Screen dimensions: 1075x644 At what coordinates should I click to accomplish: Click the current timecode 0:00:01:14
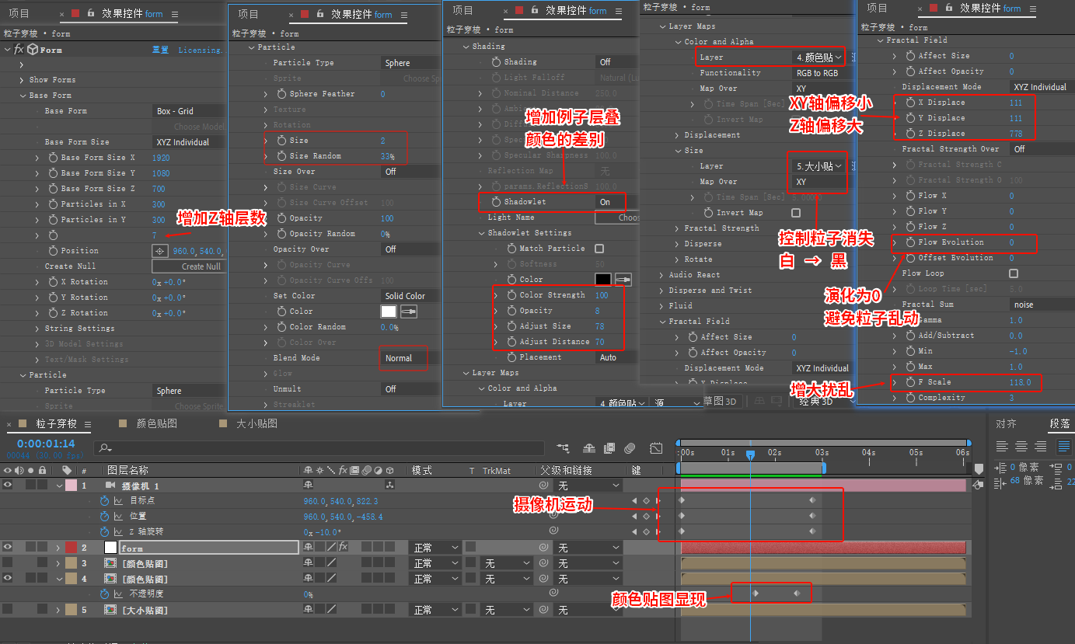(x=45, y=444)
